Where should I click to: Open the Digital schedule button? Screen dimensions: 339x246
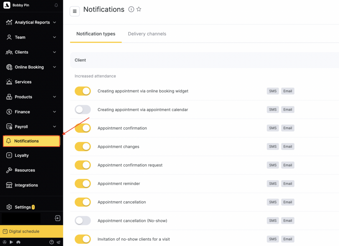[31, 231]
